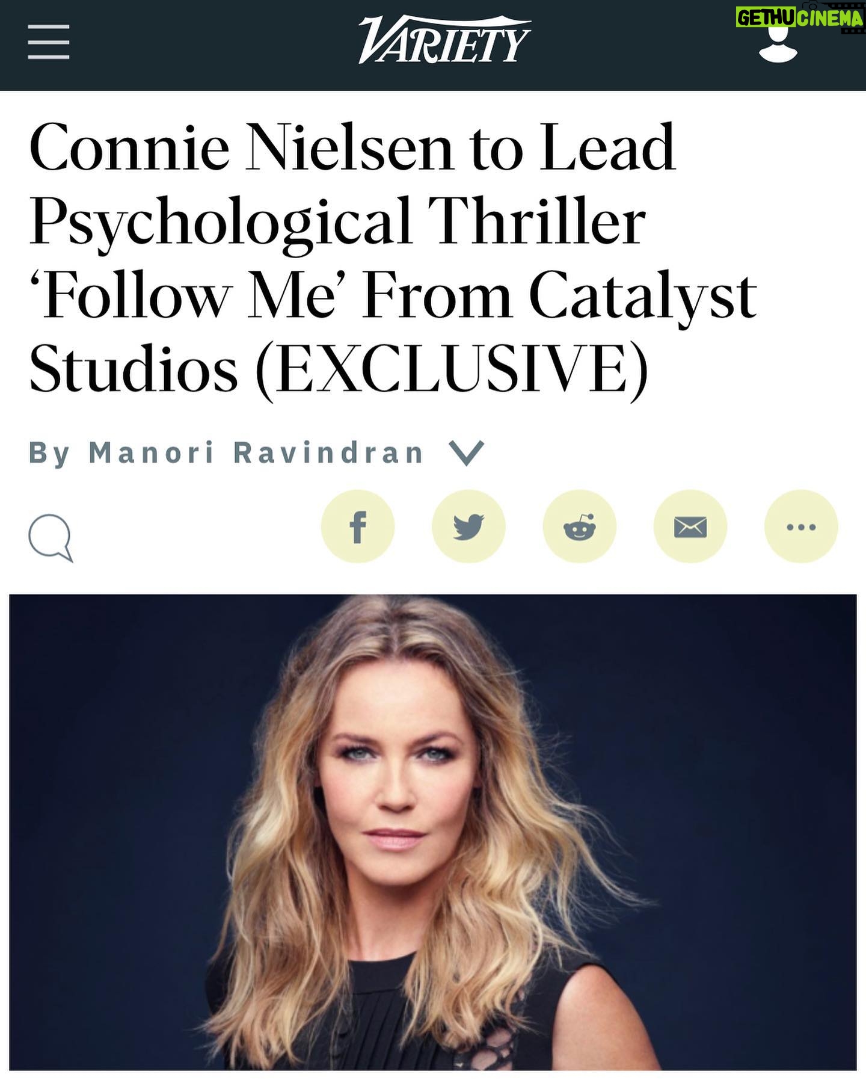Viewport: 866px width, 1083px height.
Task: Click the 'By' byline label
Action: (49, 452)
